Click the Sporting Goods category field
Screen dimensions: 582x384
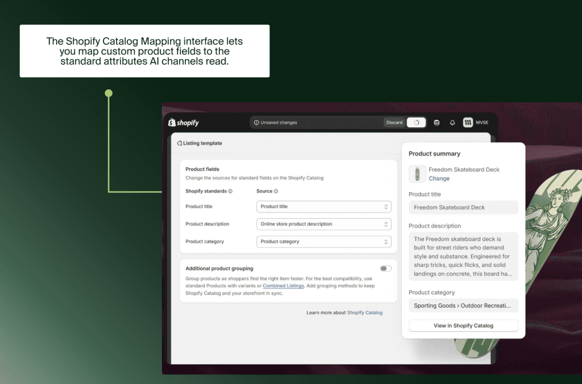click(x=463, y=306)
